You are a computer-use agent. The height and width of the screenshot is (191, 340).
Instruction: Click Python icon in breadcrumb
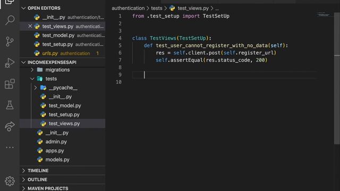(172, 8)
